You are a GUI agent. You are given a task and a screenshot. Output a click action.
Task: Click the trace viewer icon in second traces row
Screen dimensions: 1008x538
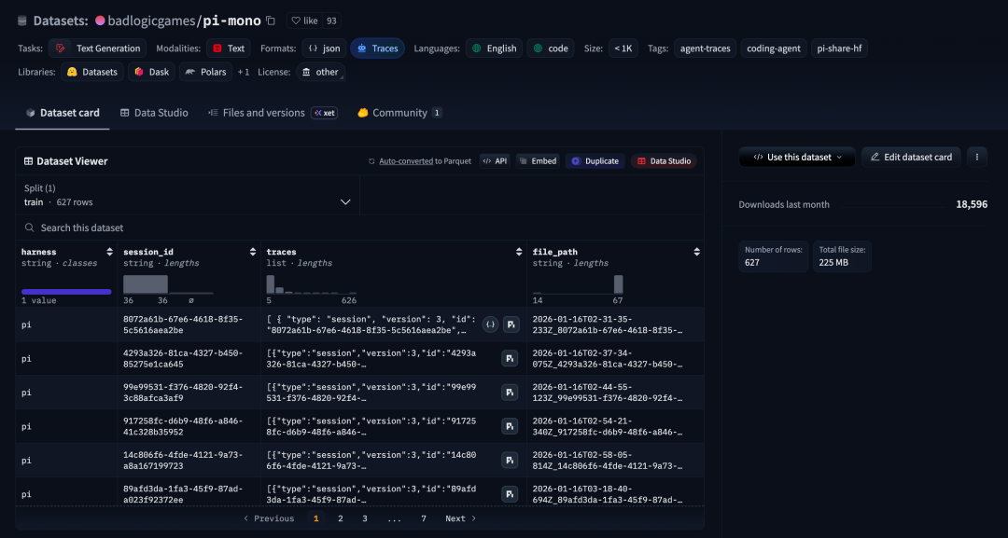click(x=510, y=359)
